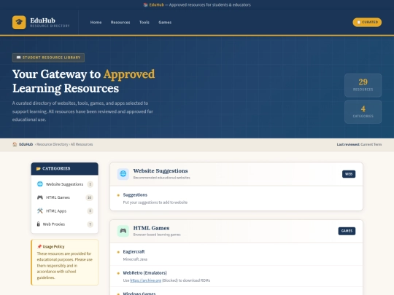The height and width of the screenshot is (295, 394).
Task: Click the gamepad icon in HTML Games header
Action: [123, 231]
